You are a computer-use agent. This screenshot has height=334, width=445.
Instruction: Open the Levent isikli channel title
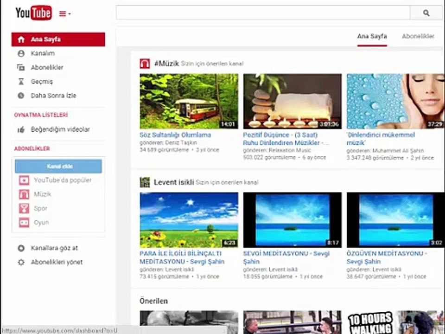[174, 182]
